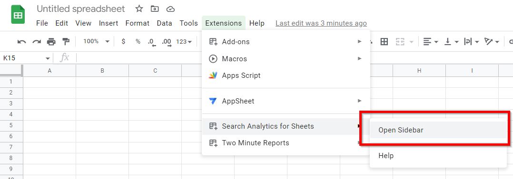Click the redo arrow icon
This screenshot has height=179, width=513.
(x=36, y=42)
